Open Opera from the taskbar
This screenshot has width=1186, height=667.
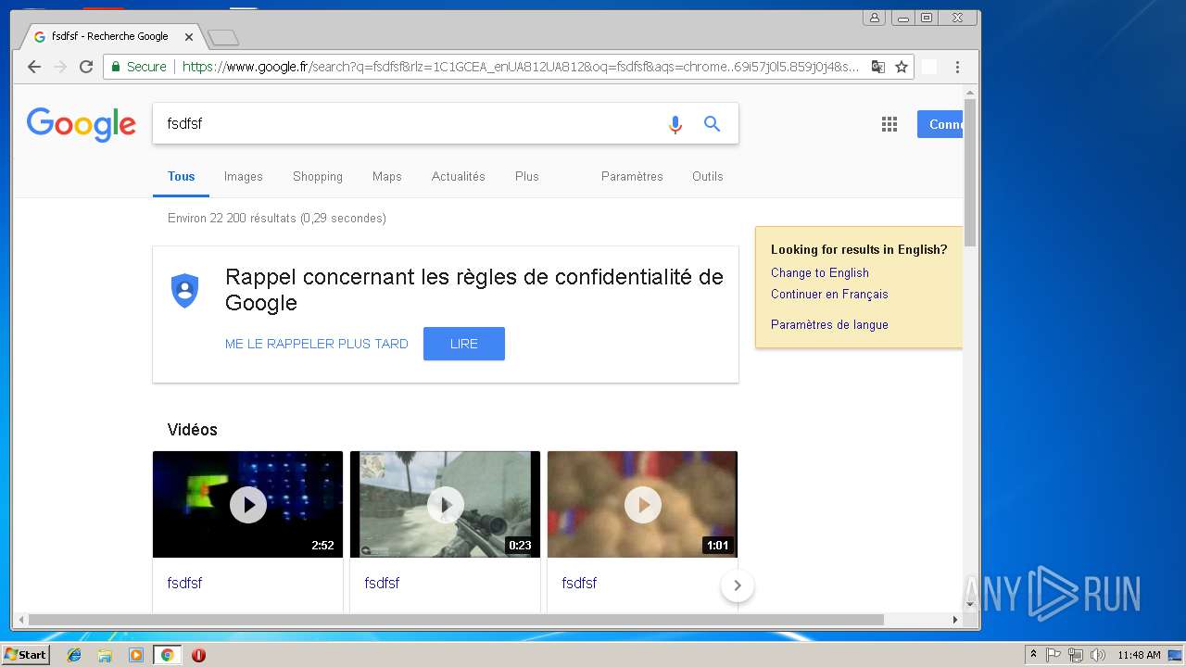tap(198, 655)
